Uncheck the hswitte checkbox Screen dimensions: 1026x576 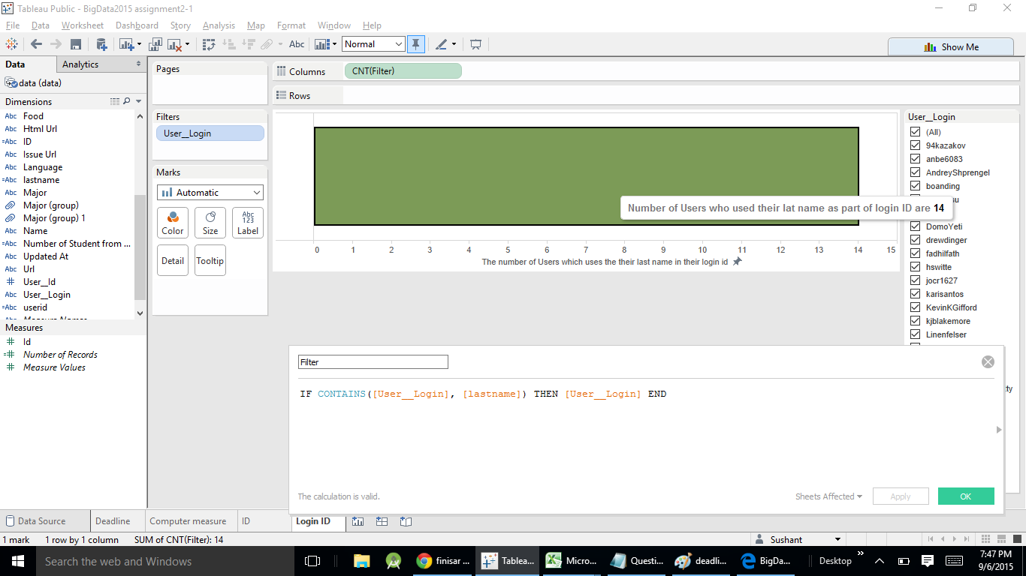point(915,267)
